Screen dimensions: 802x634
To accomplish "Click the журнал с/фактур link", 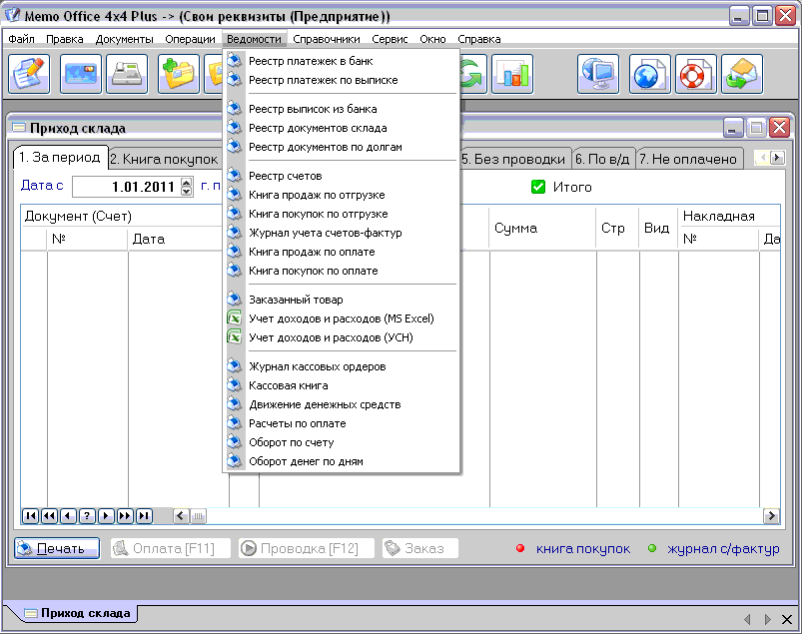I will click(x=723, y=548).
